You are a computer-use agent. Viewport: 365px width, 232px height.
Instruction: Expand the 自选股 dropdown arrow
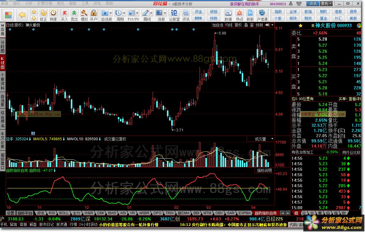pos(110,13)
